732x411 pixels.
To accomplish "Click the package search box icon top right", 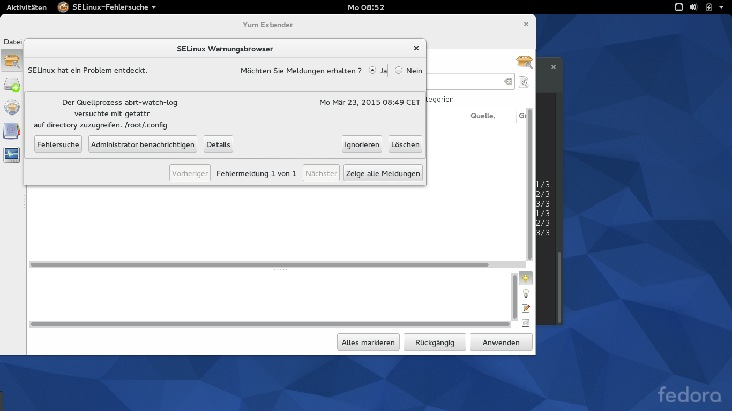I will [x=524, y=62].
